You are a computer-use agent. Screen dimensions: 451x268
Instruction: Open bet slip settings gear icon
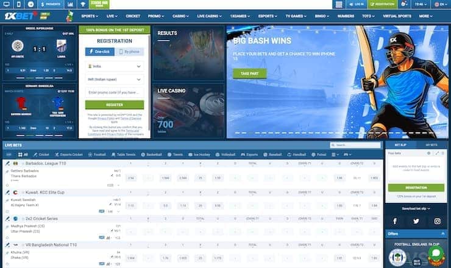[428, 153]
